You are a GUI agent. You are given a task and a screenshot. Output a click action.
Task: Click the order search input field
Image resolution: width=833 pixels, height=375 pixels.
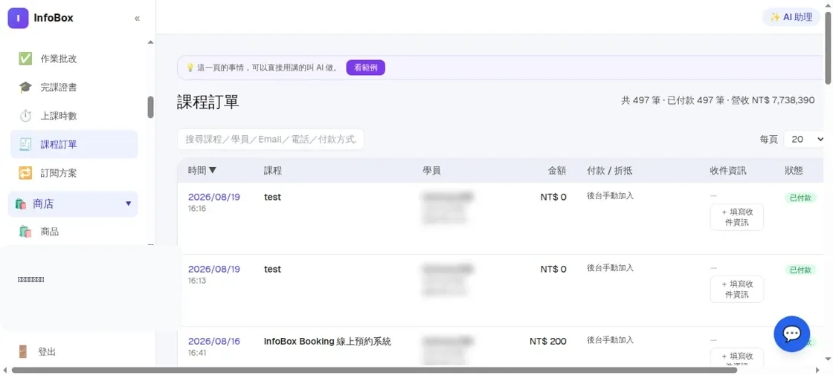pyautogui.click(x=271, y=139)
